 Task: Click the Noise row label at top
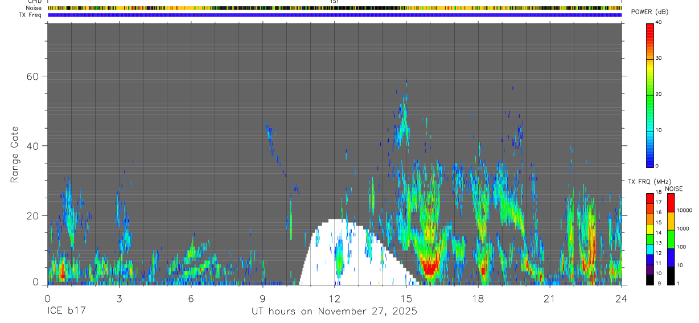point(32,8)
